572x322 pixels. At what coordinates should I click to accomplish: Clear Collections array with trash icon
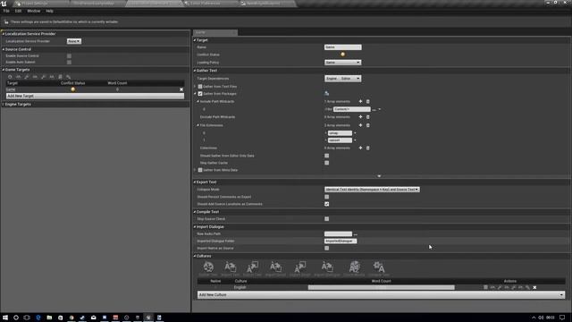(367, 148)
